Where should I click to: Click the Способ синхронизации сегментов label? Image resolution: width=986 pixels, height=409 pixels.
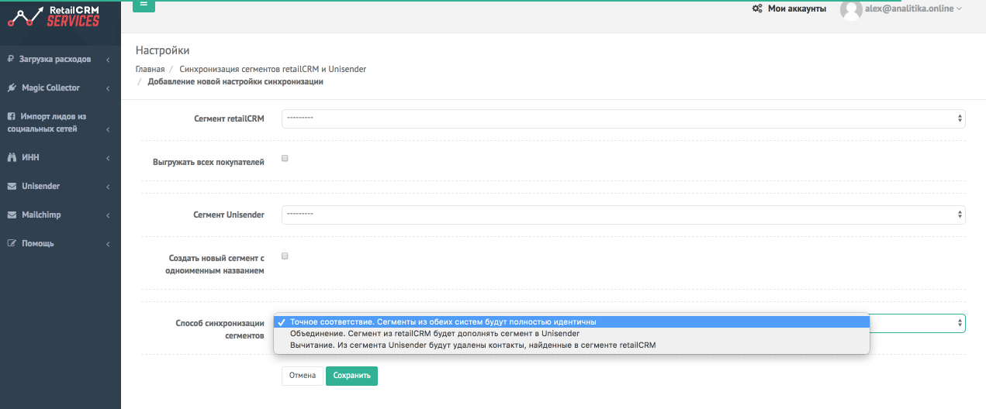coord(220,329)
